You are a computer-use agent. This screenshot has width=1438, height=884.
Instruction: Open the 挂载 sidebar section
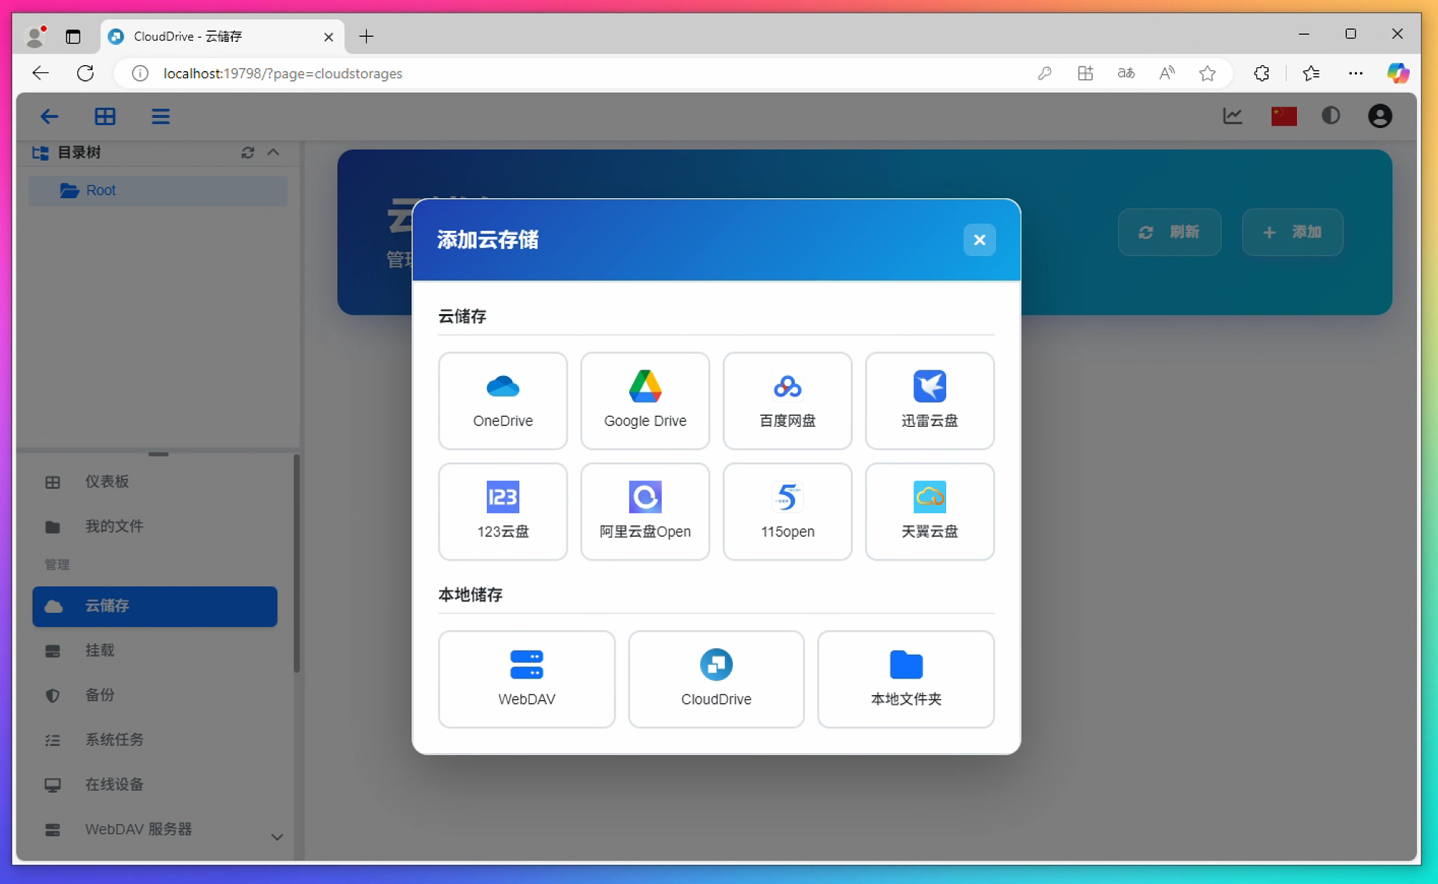coord(100,650)
